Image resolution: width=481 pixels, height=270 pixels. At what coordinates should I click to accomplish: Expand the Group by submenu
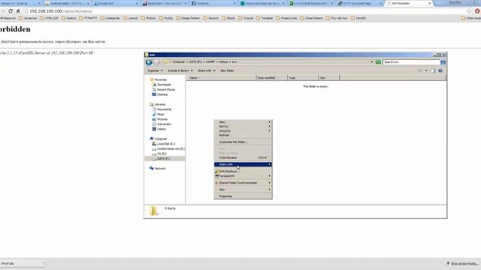pos(243,130)
